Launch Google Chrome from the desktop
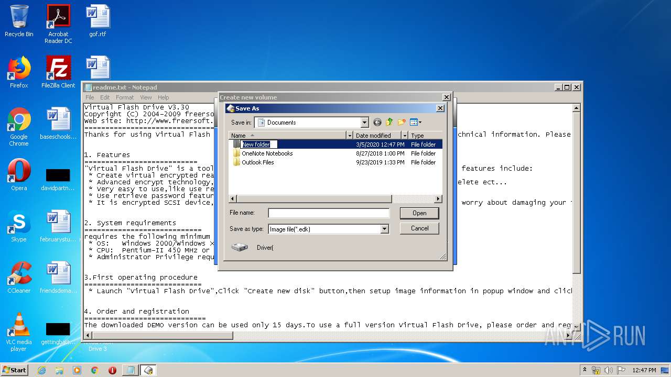The height and width of the screenshot is (377, 671). [x=19, y=127]
